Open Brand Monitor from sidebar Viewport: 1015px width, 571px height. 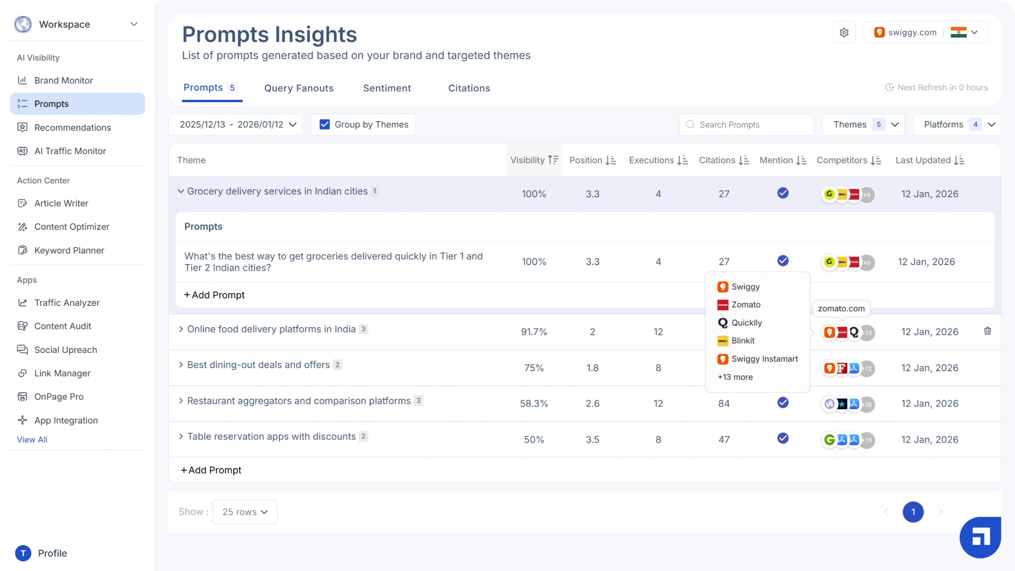(63, 80)
